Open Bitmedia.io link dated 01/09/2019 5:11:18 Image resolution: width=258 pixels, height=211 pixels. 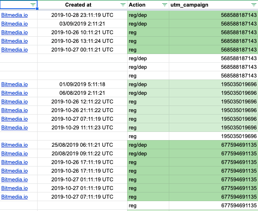pos(14,84)
